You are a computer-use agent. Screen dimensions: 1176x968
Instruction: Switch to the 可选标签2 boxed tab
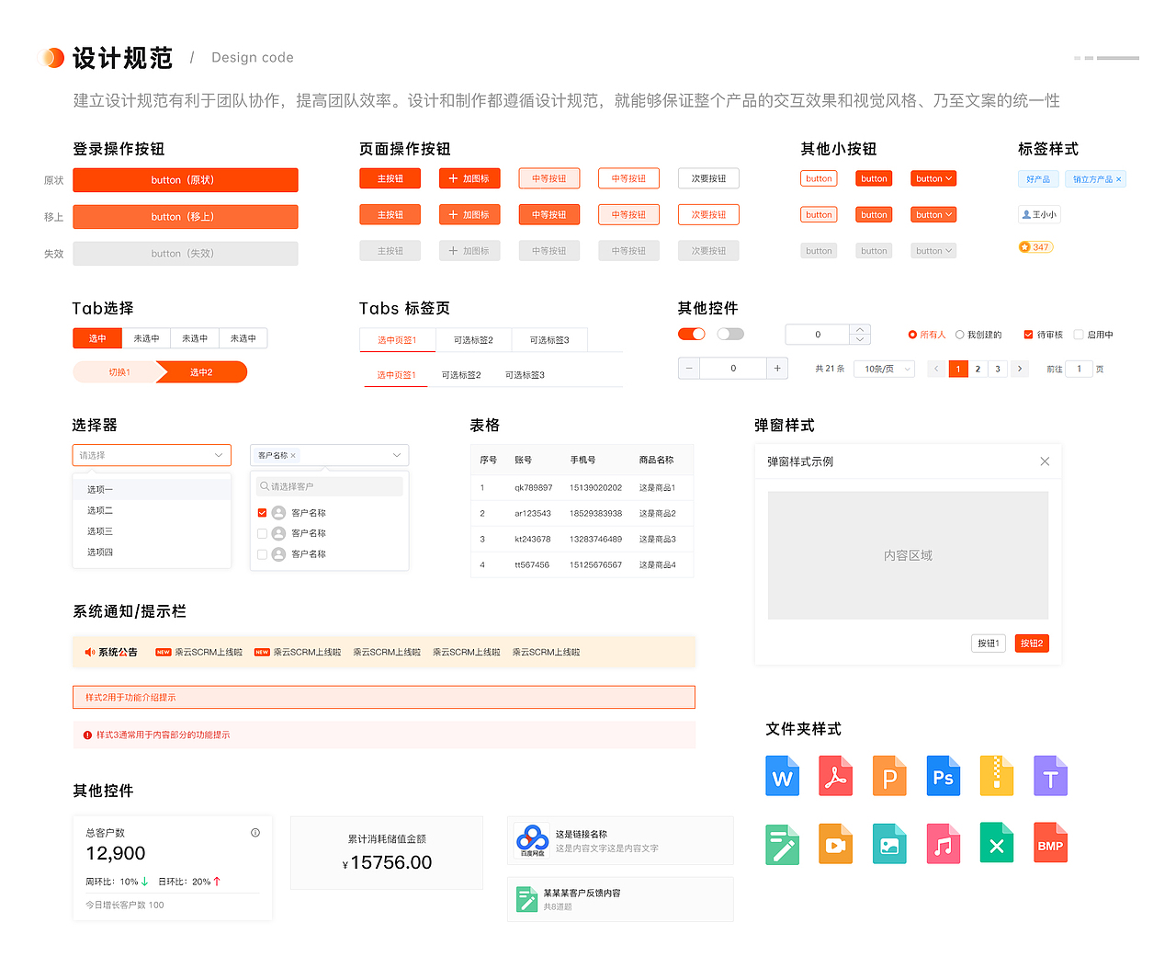point(473,340)
